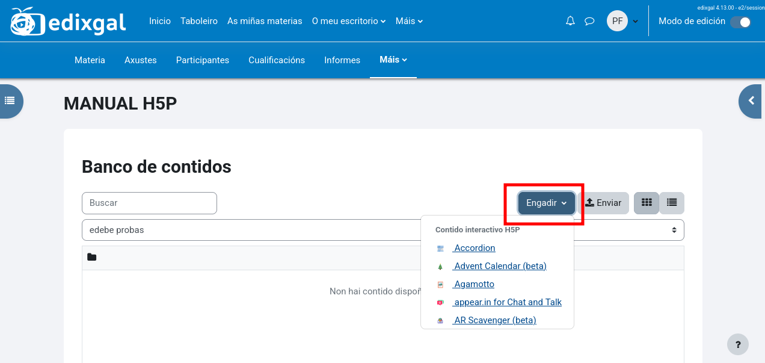Click the Buscar search field
The width and height of the screenshot is (765, 363).
(149, 203)
